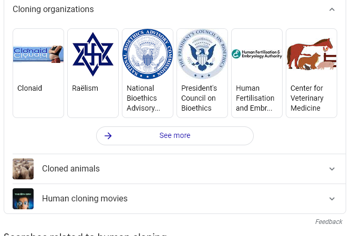
Task: Collapse the Cloning organizations section chevron
Action: pos(332,9)
